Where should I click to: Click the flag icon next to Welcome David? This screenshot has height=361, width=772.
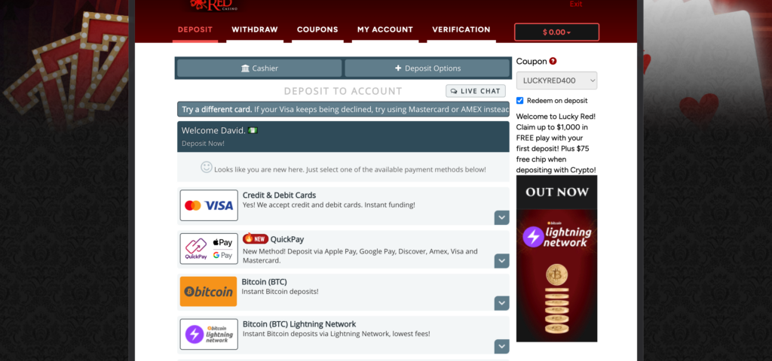(x=253, y=130)
